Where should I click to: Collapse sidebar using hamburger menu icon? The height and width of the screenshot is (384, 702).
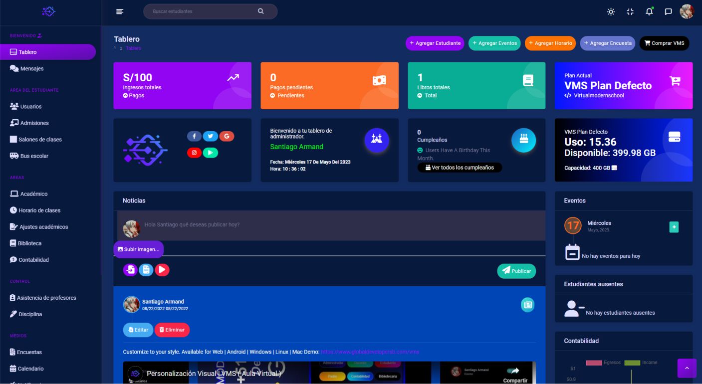(120, 11)
